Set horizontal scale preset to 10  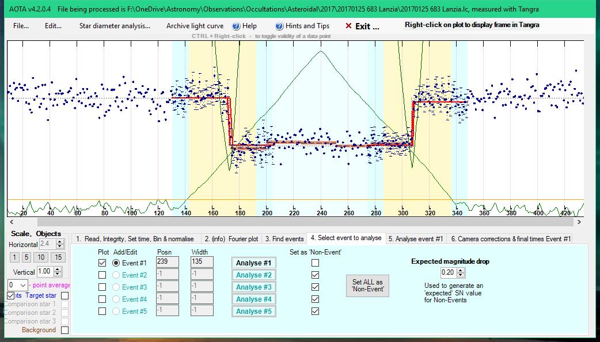click(x=41, y=257)
